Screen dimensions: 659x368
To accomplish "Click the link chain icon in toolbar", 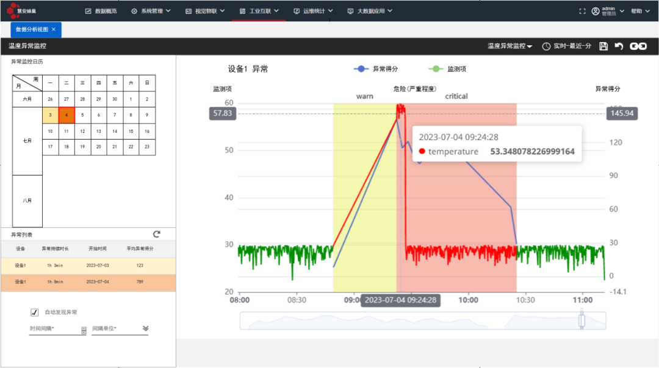I will 638,46.
